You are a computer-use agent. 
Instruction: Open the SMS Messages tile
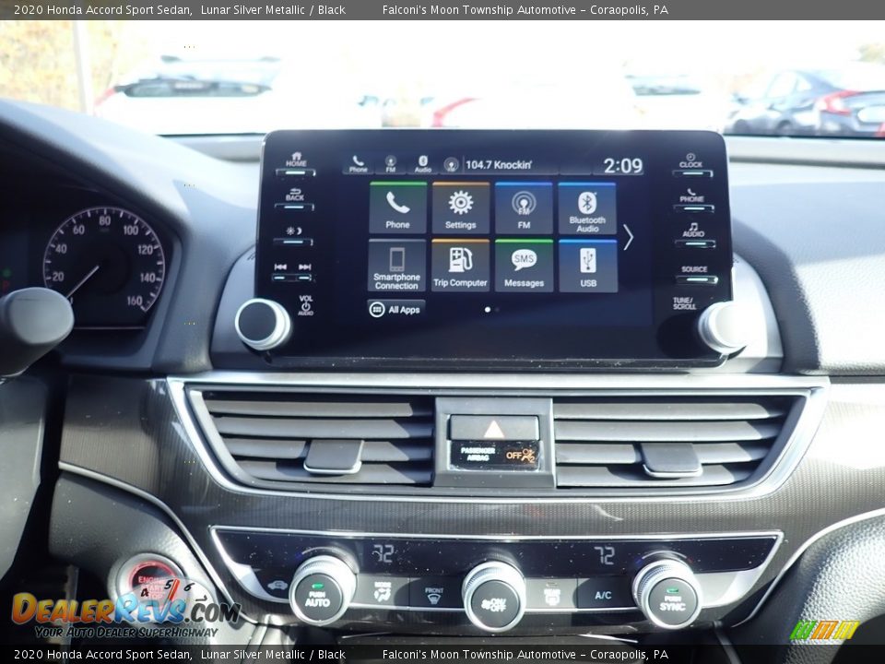tap(524, 266)
